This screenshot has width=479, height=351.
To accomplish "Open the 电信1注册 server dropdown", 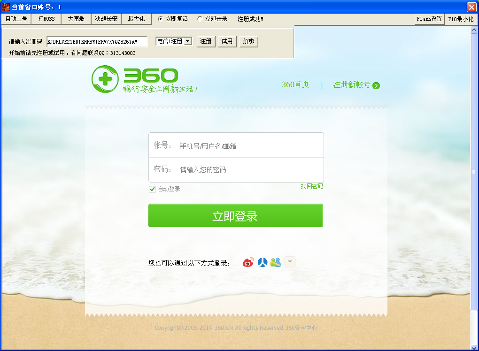I will point(173,41).
